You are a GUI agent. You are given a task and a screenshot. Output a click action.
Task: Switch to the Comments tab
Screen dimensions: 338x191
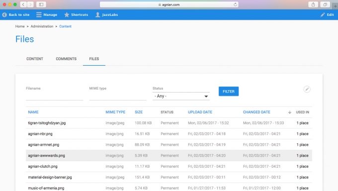tap(66, 59)
